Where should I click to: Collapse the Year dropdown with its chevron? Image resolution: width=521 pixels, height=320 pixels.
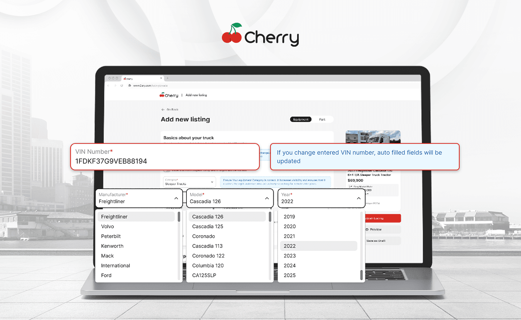click(358, 198)
